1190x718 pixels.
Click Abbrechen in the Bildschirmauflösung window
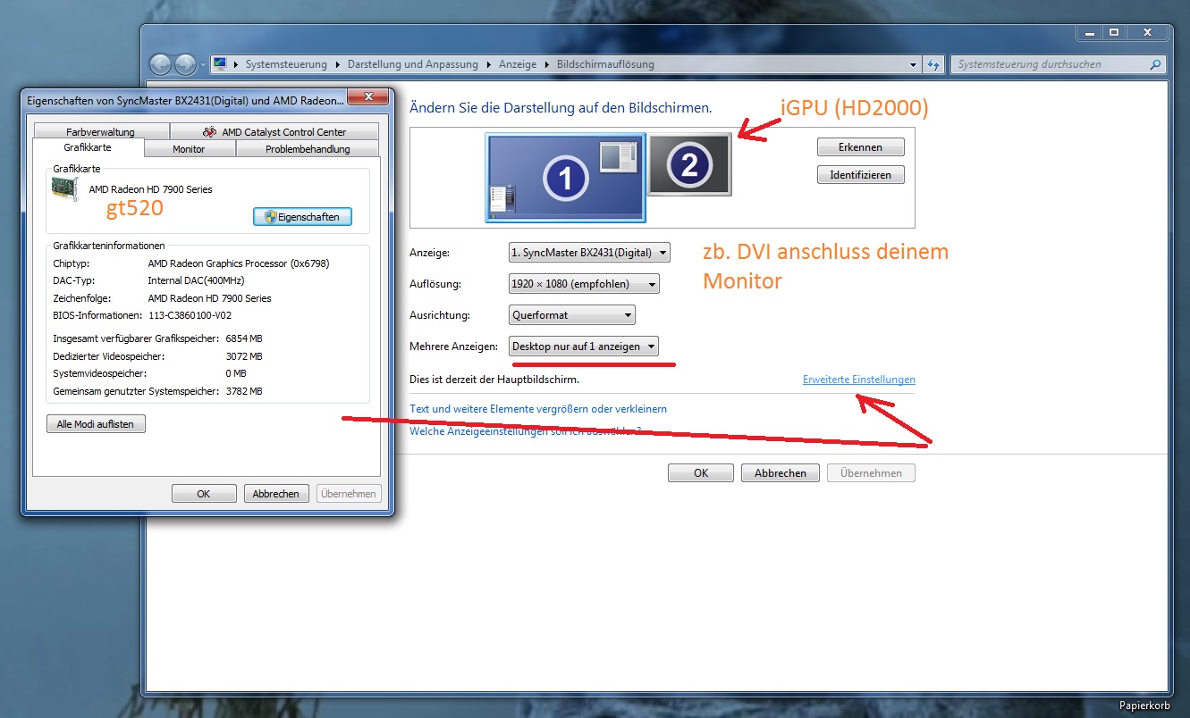pos(781,473)
